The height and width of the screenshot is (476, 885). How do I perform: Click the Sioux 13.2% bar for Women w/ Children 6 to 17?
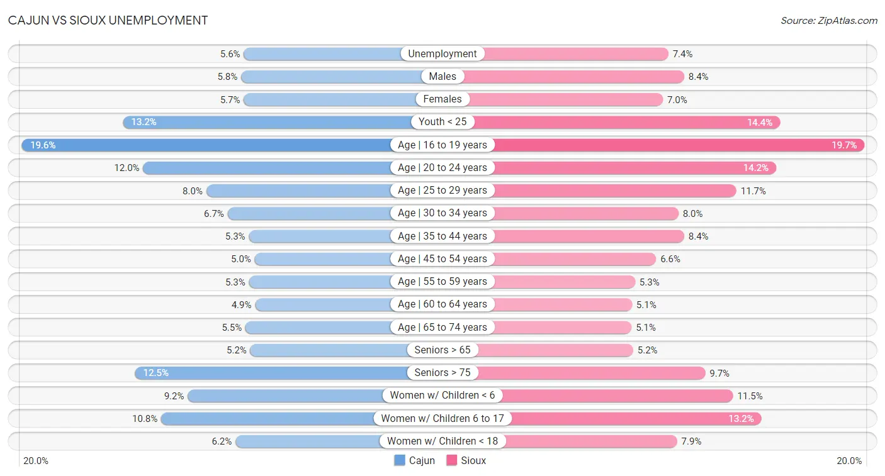[602, 418]
